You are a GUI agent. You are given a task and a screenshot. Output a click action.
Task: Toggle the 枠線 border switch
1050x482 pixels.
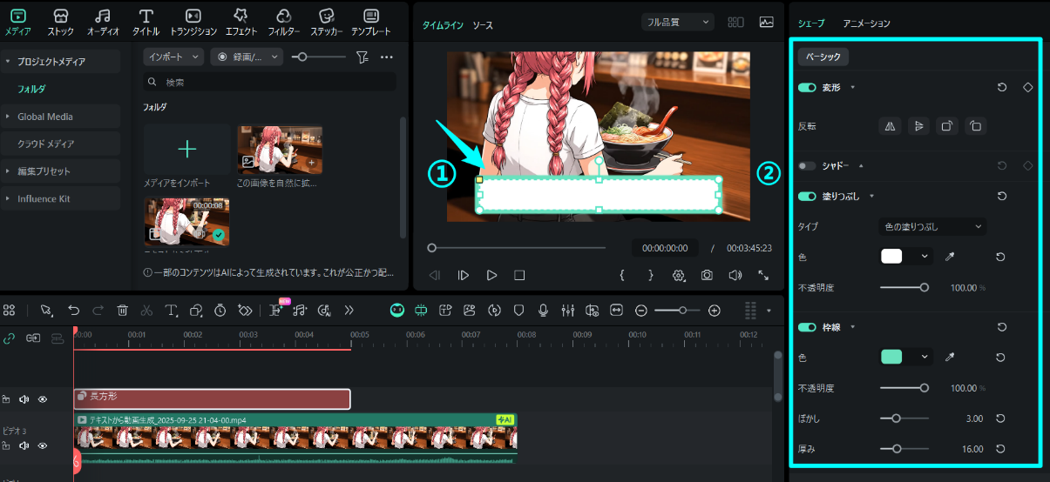click(807, 327)
